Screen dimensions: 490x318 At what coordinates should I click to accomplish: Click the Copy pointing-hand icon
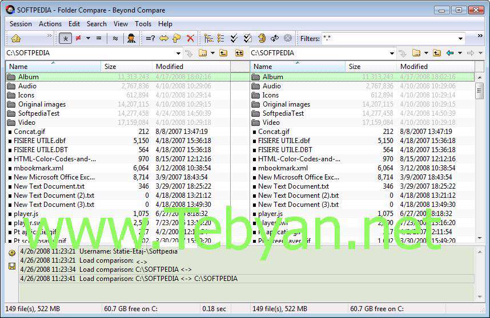tap(176, 38)
